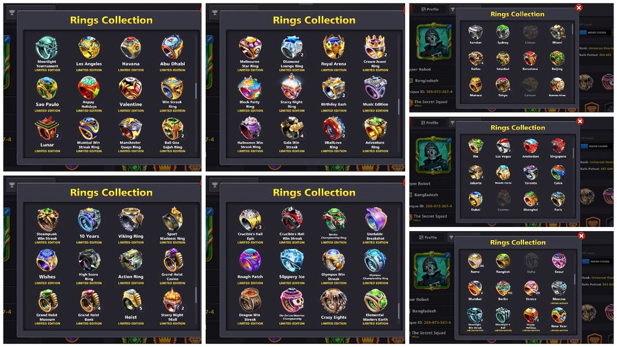Select the Las Vegas city ring

(503, 146)
